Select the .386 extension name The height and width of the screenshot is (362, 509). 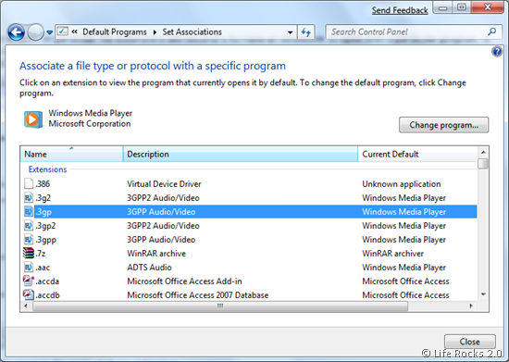click(43, 183)
